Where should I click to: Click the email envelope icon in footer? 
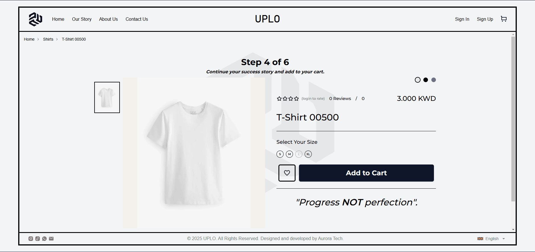[51, 239]
